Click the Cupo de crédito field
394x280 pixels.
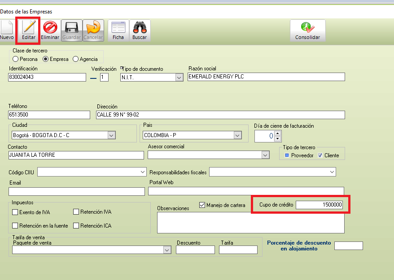pyautogui.click(x=319, y=205)
